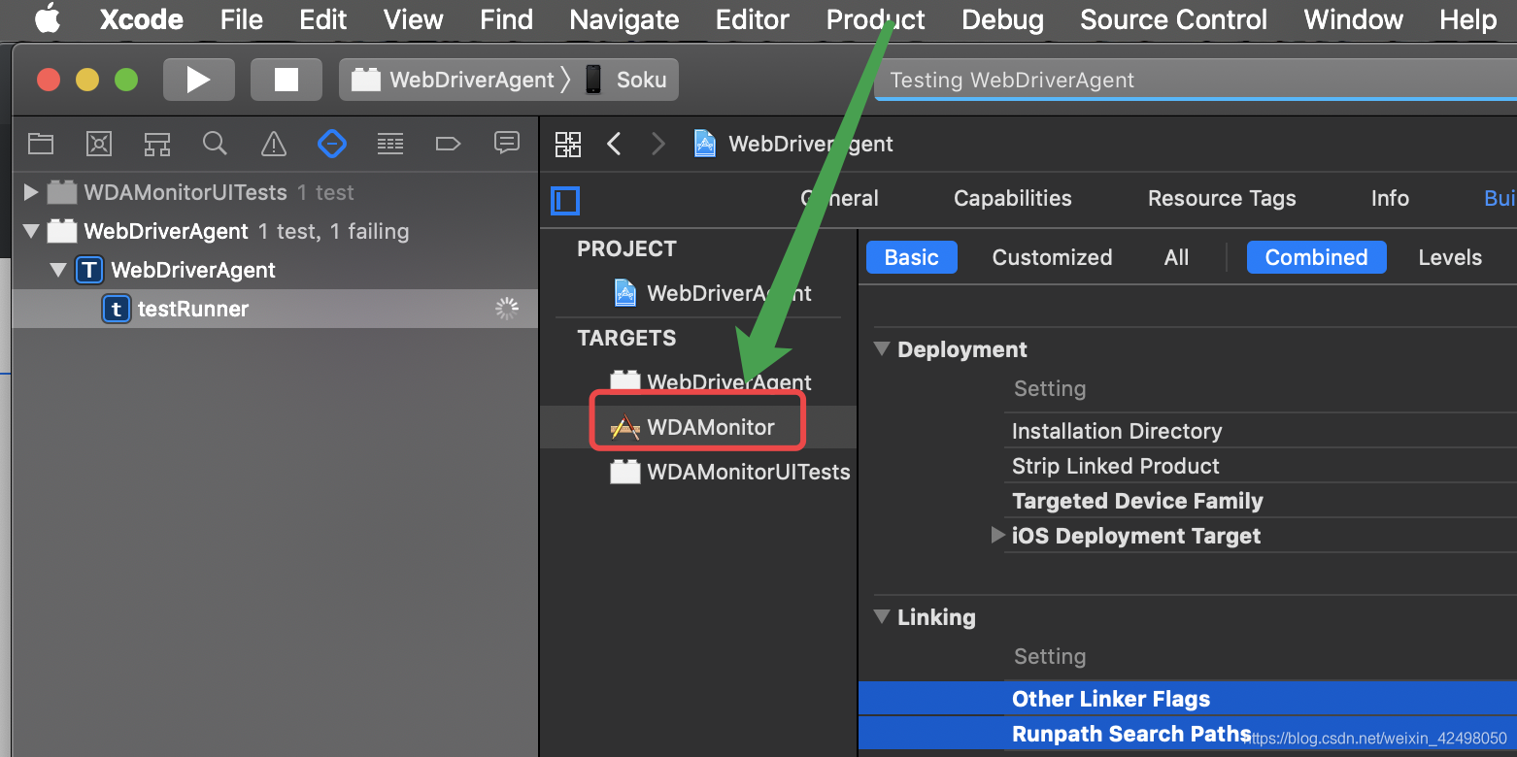This screenshot has height=757, width=1517.
Task: Go back in editor history
Action: [x=614, y=145]
